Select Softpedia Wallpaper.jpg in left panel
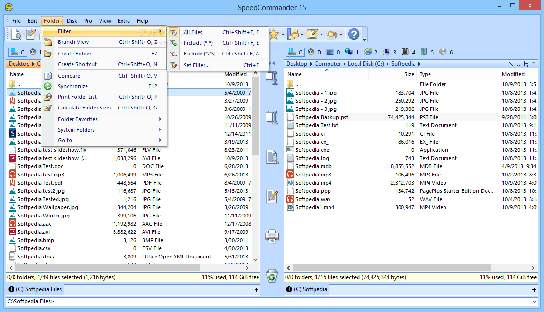Viewport: 544px width, 312px height. (47, 207)
